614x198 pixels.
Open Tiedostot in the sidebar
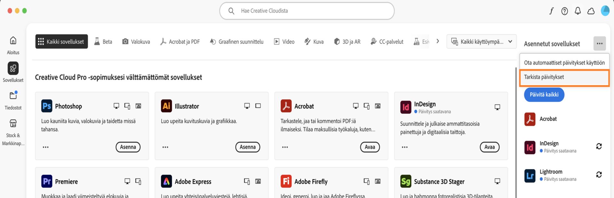coord(13,100)
